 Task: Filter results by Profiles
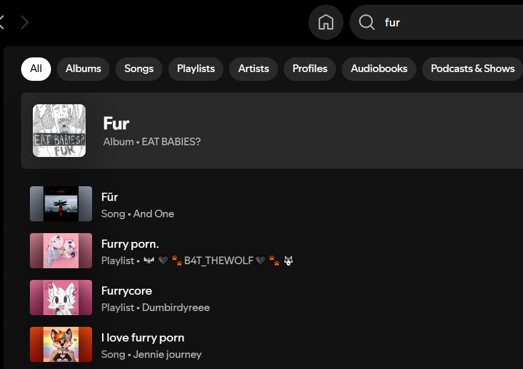coord(310,69)
